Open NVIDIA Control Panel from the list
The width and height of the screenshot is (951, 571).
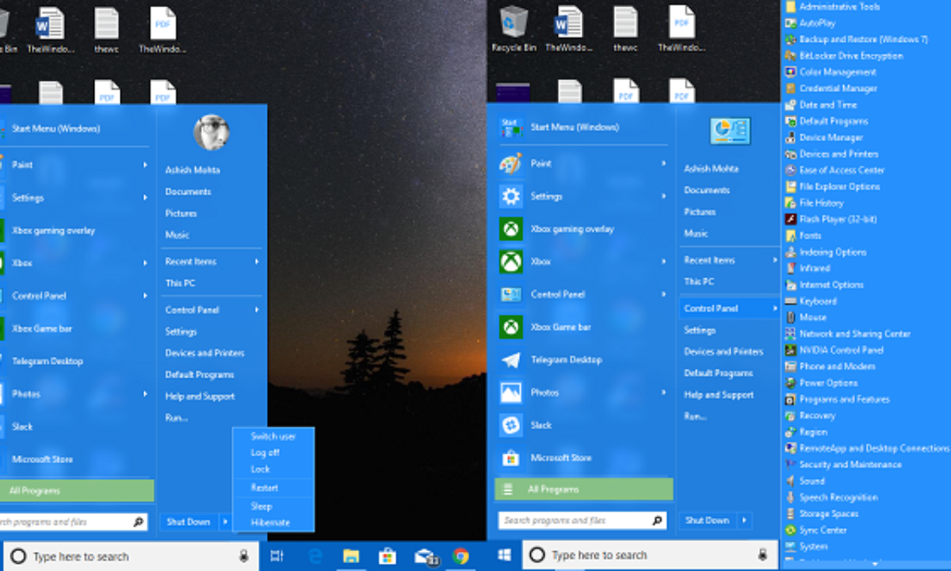[x=841, y=350]
